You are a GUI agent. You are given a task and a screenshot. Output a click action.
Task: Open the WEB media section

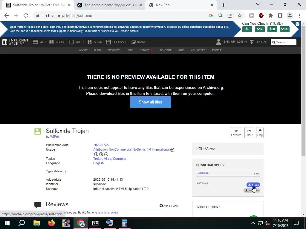(39, 42)
